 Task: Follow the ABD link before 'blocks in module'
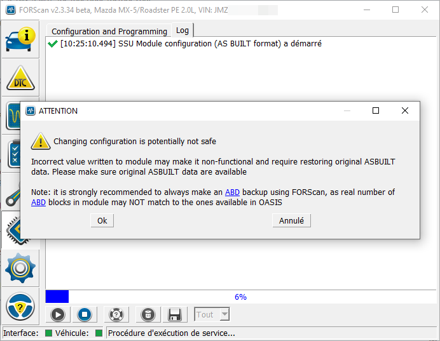point(38,203)
